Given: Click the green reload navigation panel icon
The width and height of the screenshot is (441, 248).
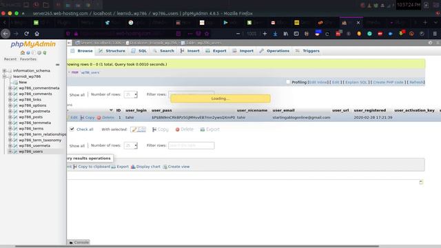Looking at the screenshot, I should (44, 52).
